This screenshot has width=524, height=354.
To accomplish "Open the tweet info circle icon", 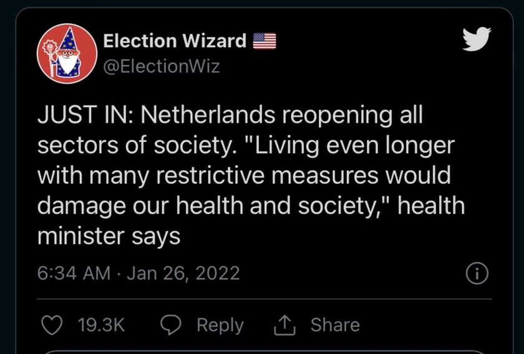I will [477, 274].
